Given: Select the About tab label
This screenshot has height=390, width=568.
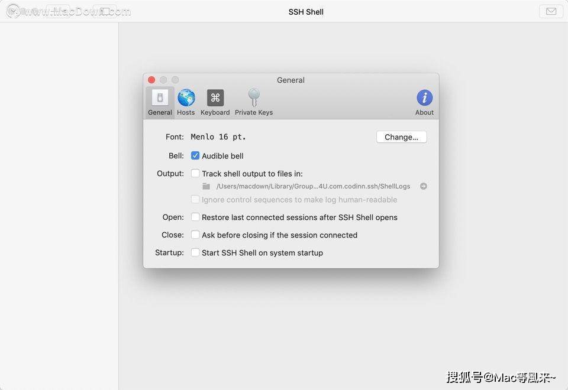Looking at the screenshot, I should [x=424, y=112].
